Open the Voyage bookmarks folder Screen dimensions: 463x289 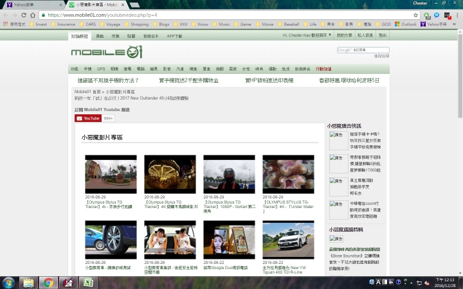(110, 24)
